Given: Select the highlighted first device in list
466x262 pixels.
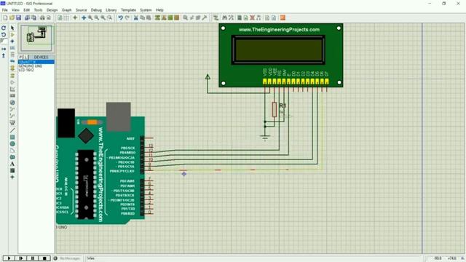Looking at the screenshot, I should coord(36,62).
